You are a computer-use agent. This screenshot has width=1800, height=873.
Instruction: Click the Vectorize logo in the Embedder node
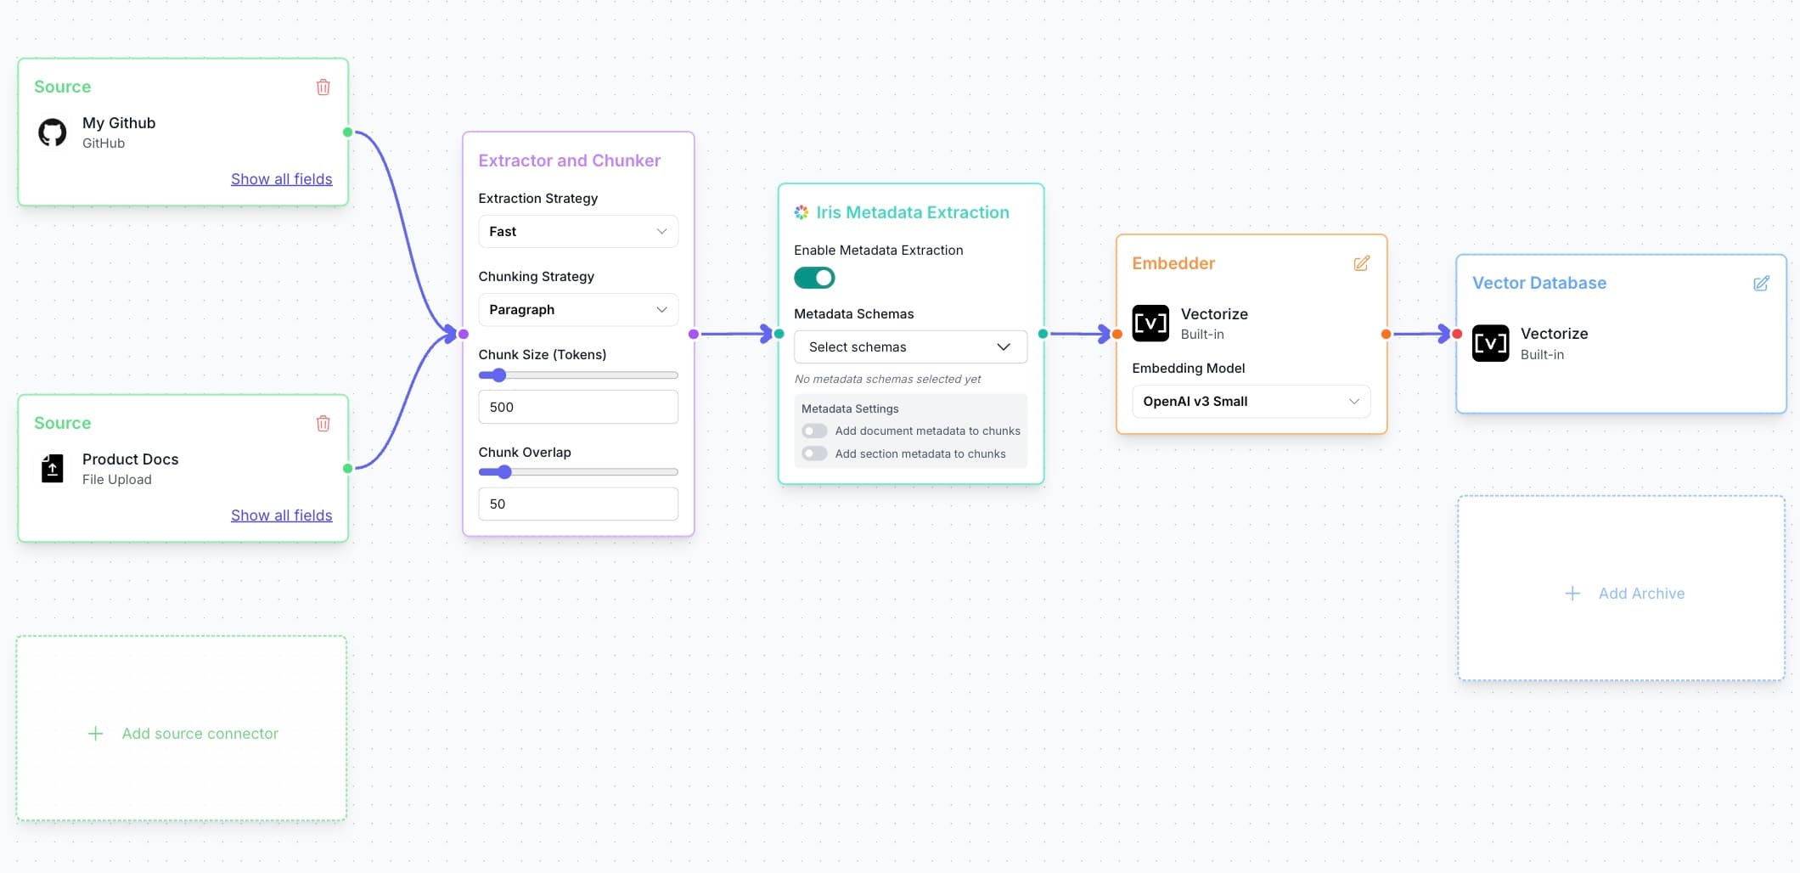(x=1150, y=323)
